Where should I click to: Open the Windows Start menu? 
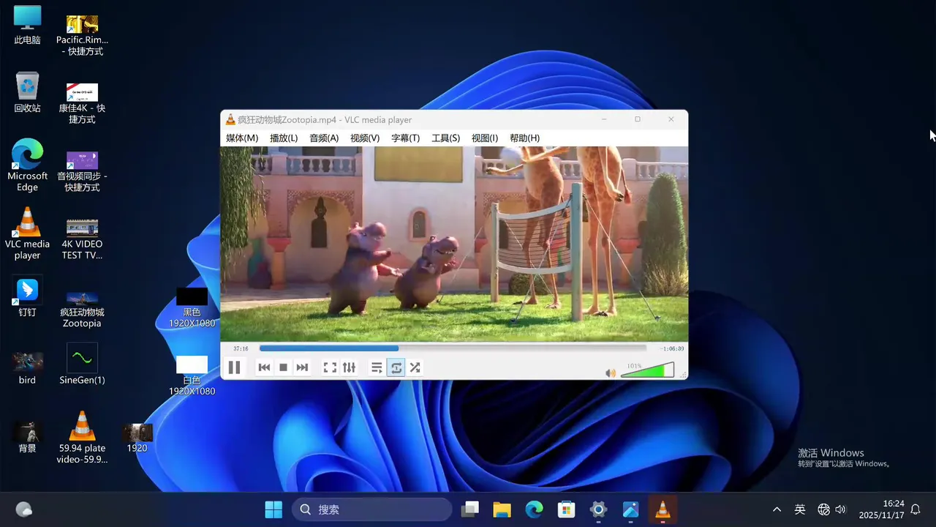click(x=273, y=509)
